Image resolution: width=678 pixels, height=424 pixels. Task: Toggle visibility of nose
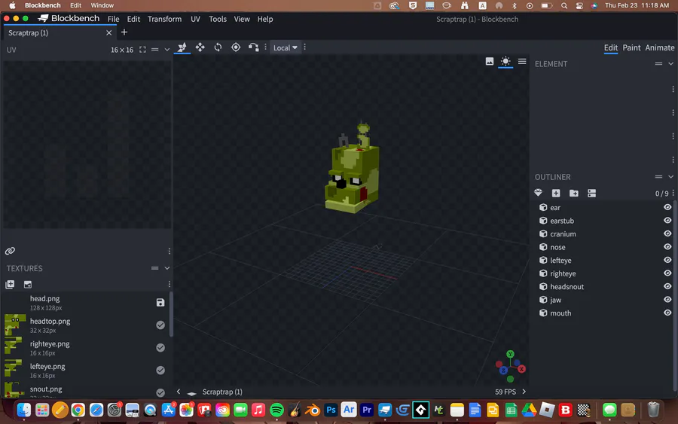coord(667,247)
